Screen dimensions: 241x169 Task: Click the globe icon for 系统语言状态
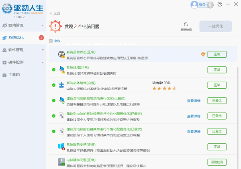pos(61,54)
